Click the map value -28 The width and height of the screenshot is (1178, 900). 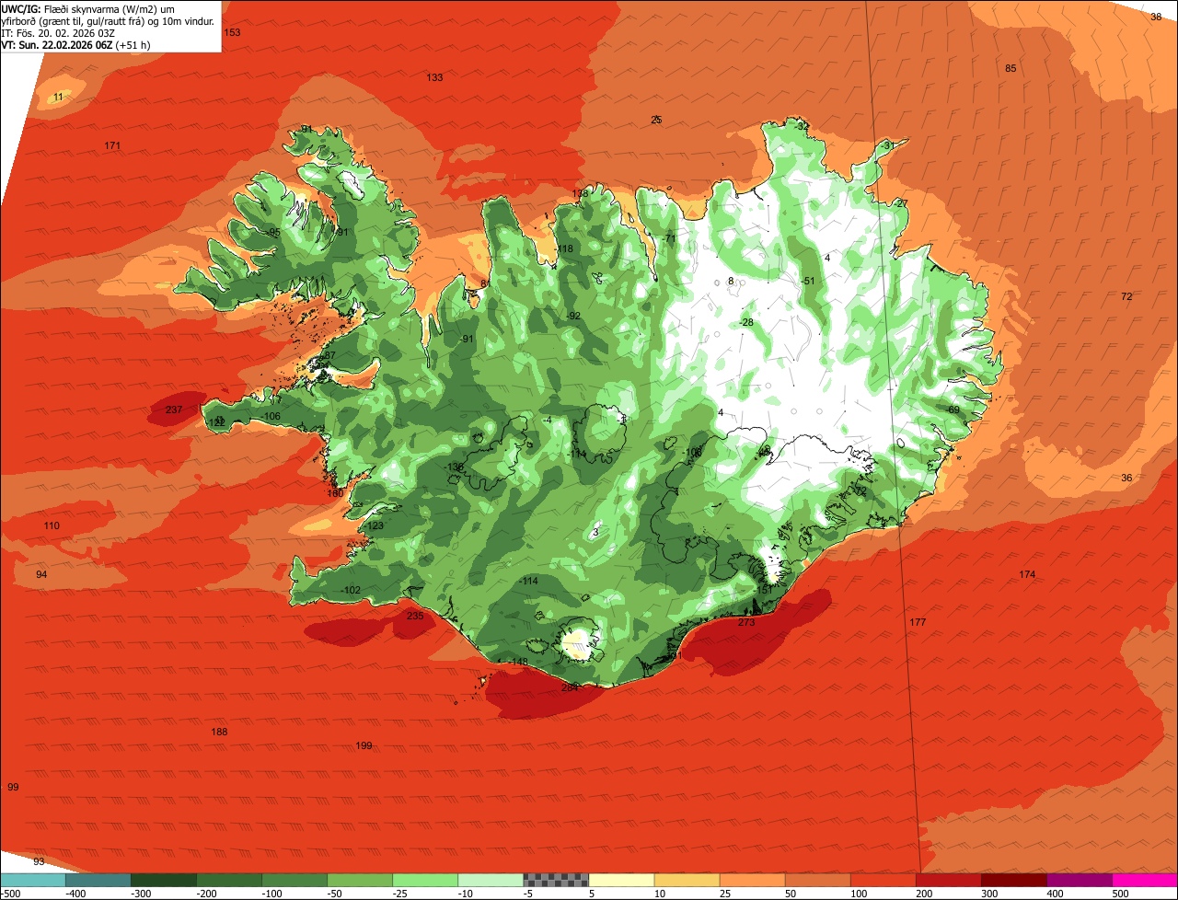coord(746,322)
